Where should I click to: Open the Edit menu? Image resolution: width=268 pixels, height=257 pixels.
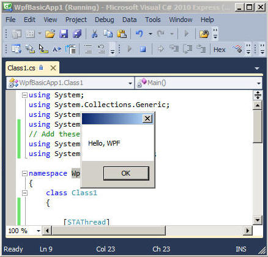29,20
